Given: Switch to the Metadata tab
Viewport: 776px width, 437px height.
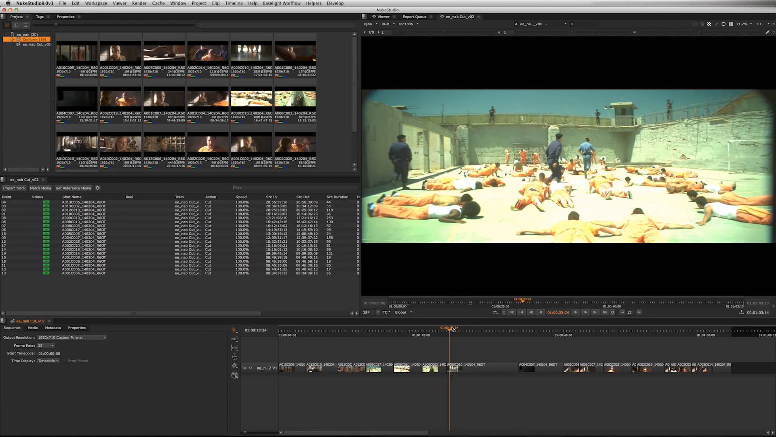Looking at the screenshot, I should (x=53, y=328).
